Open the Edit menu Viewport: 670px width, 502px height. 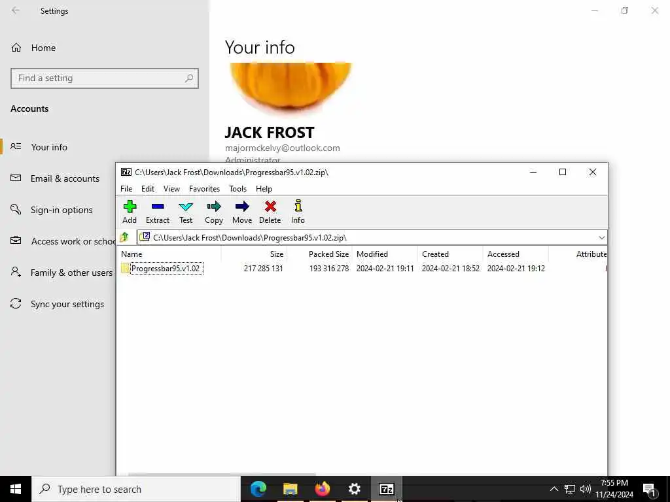pyautogui.click(x=148, y=189)
